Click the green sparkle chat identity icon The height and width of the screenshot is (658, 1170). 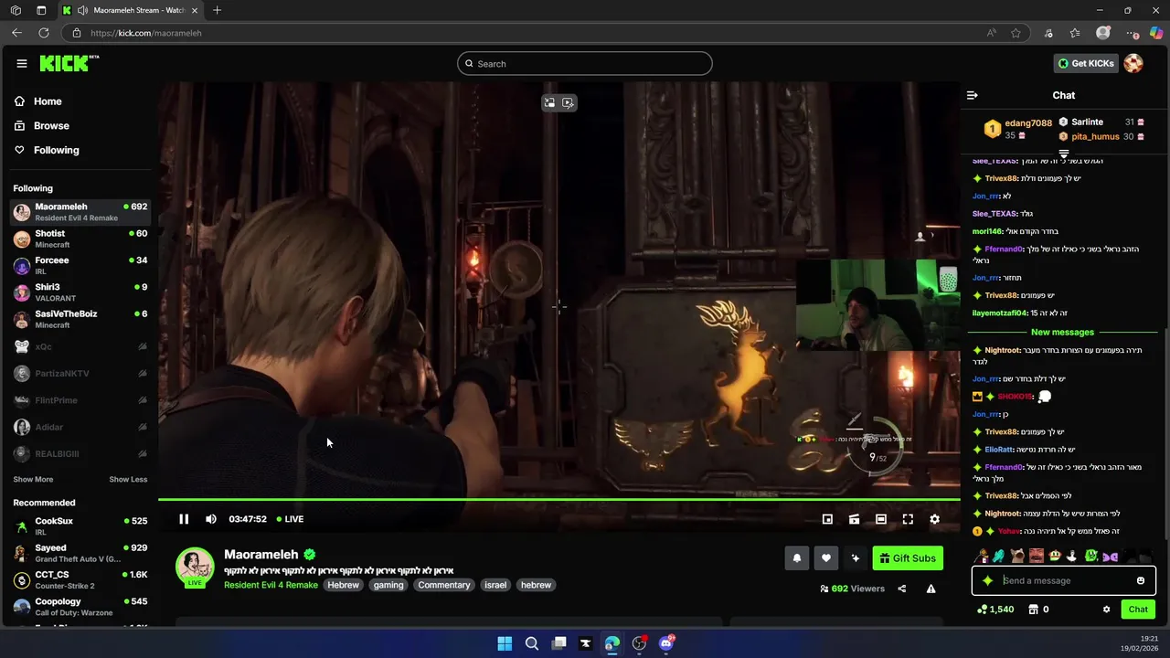(987, 580)
